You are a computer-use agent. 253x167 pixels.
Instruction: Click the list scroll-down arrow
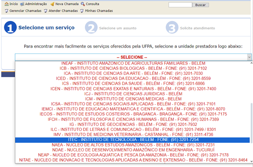point(251,161)
